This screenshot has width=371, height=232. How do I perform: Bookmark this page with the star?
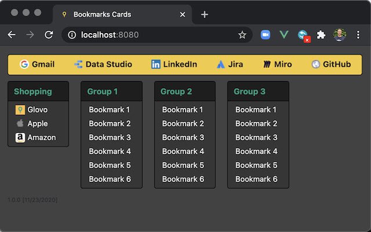point(242,35)
